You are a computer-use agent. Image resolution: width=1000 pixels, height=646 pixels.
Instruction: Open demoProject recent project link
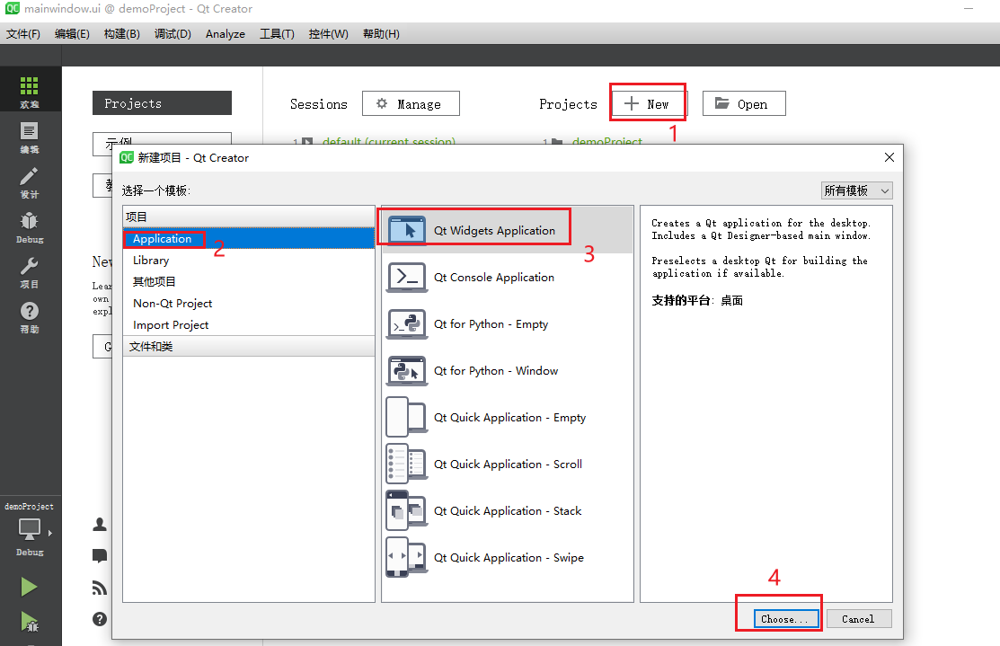coord(607,141)
